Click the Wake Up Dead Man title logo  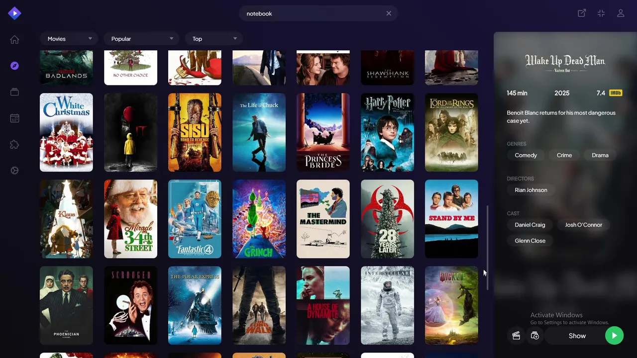coord(565,64)
